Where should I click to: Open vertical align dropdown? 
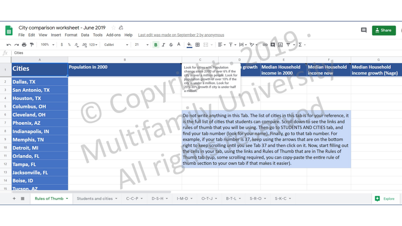[x=232, y=45]
